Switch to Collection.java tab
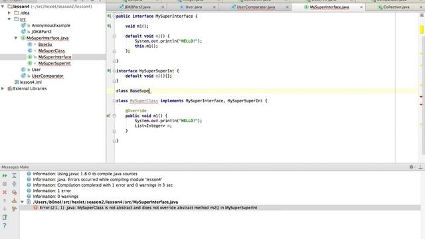Screen dimensions: 425x239 [396, 7]
